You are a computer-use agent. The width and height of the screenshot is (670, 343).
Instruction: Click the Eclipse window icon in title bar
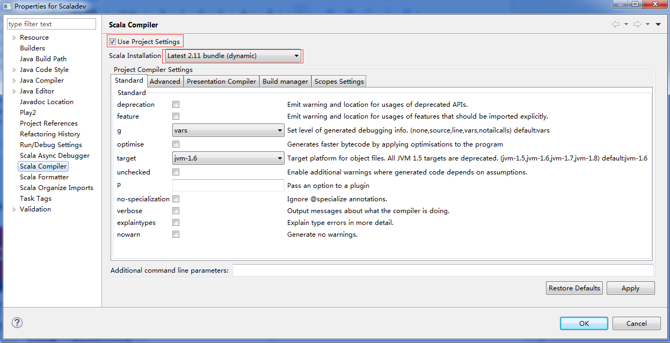tap(8, 6)
